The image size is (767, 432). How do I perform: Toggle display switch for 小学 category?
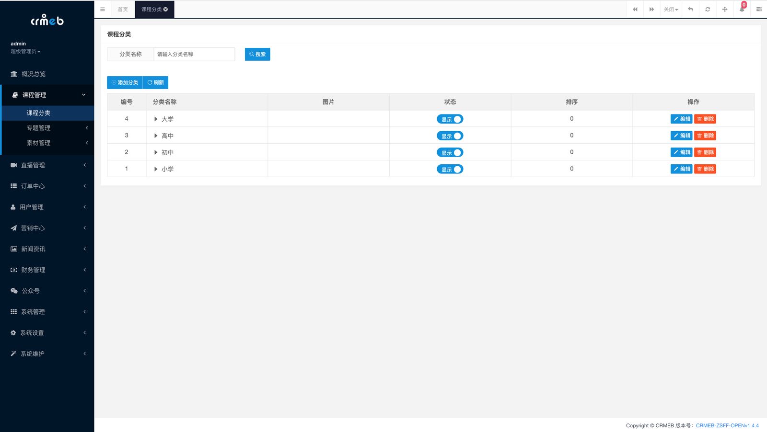point(450,169)
